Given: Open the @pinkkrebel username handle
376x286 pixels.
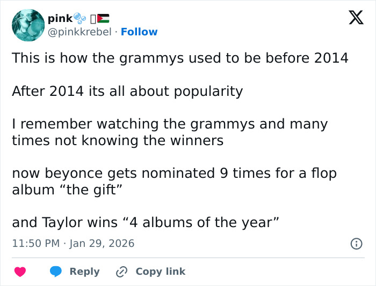Looking at the screenshot, I should tap(80, 32).
